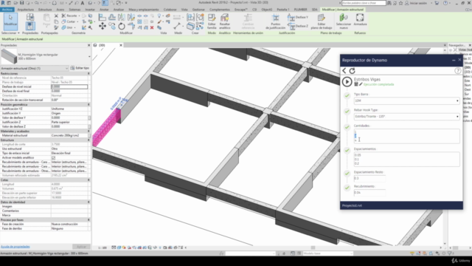This screenshot has height=266, width=472.
Task: Collapse the Cotas section
Action: (88, 180)
